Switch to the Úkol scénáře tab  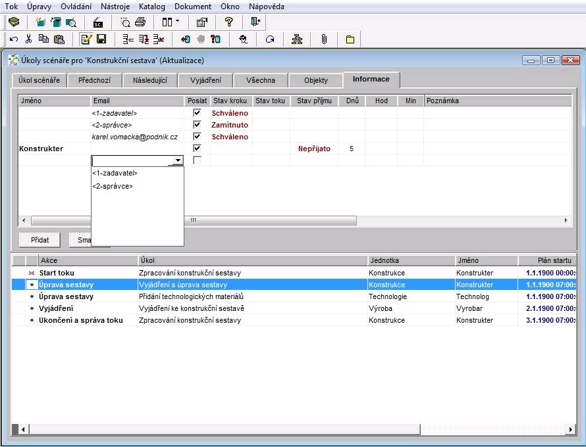pyautogui.click(x=40, y=80)
